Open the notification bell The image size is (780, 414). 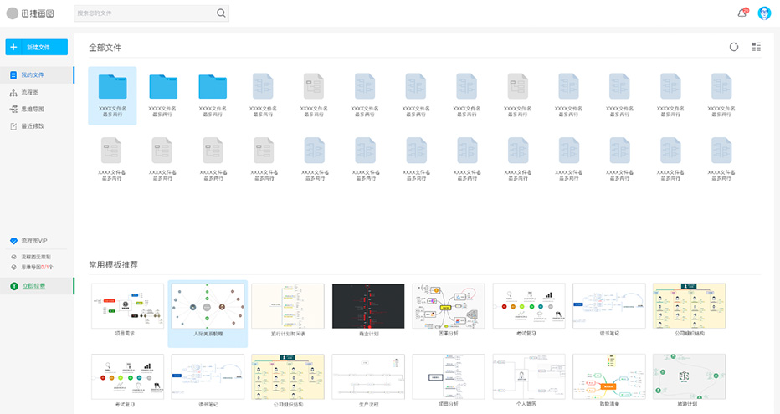[742, 13]
